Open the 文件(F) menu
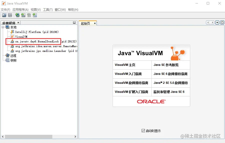Image resolution: width=225 pixels, height=143 pixels. [x=6, y=9]
